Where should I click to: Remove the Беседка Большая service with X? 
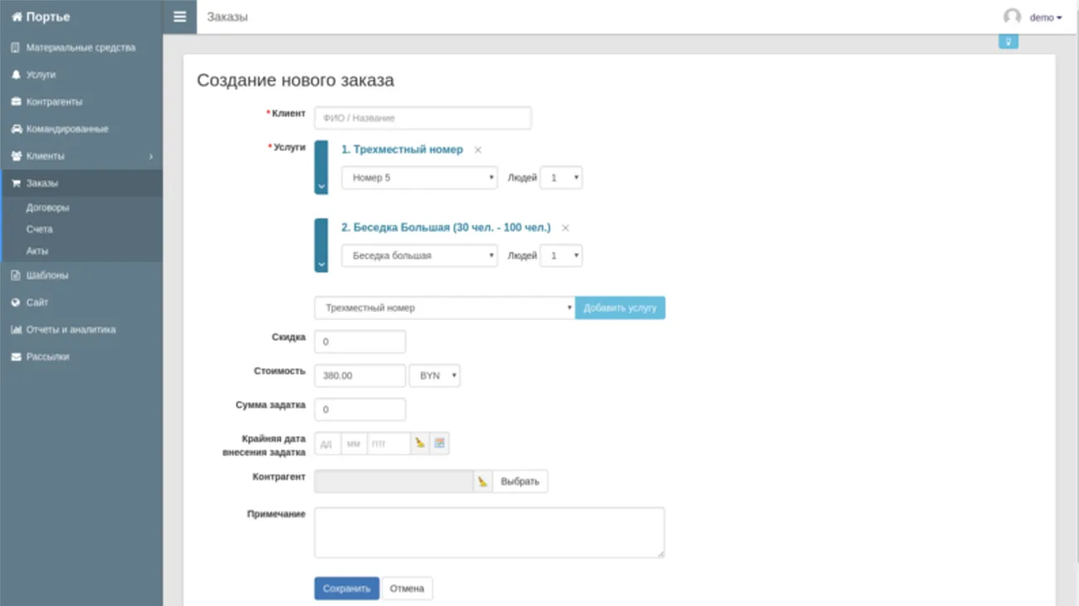tap(565, 228)
